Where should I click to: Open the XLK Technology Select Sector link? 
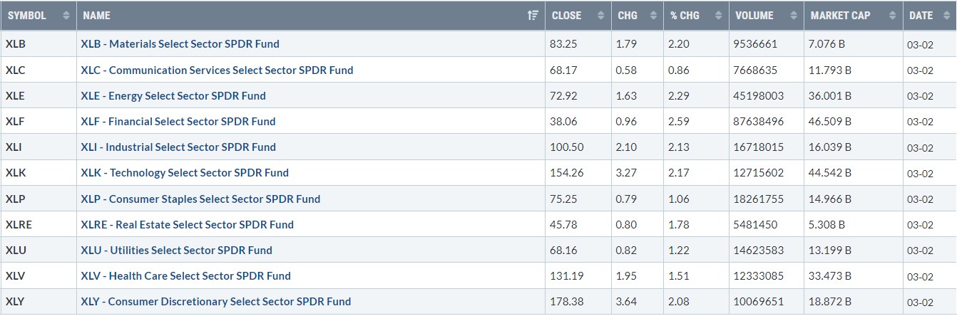(185, 173)
